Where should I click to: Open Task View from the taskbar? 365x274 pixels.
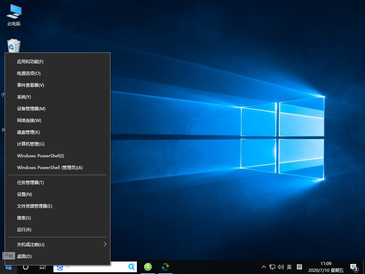[42, 267]
